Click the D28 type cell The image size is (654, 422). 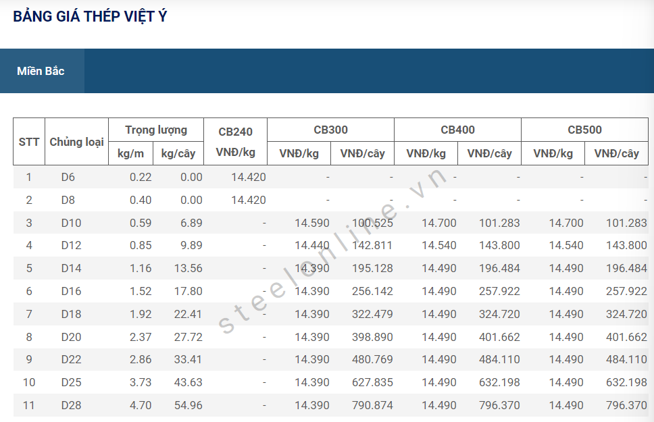pos(71,405)
